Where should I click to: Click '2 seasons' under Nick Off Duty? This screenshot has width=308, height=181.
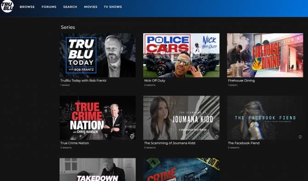tap(150, 85)
